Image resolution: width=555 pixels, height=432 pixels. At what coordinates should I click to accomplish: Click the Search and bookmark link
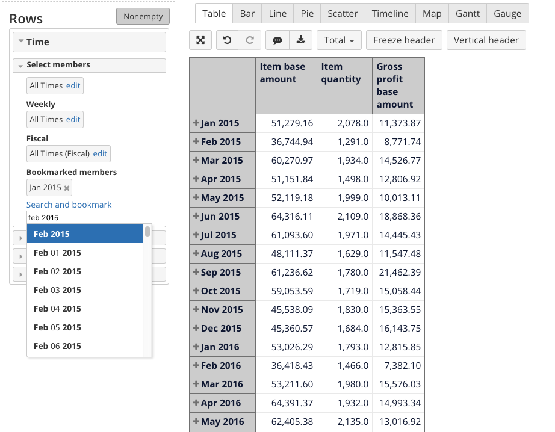(69, 205)
